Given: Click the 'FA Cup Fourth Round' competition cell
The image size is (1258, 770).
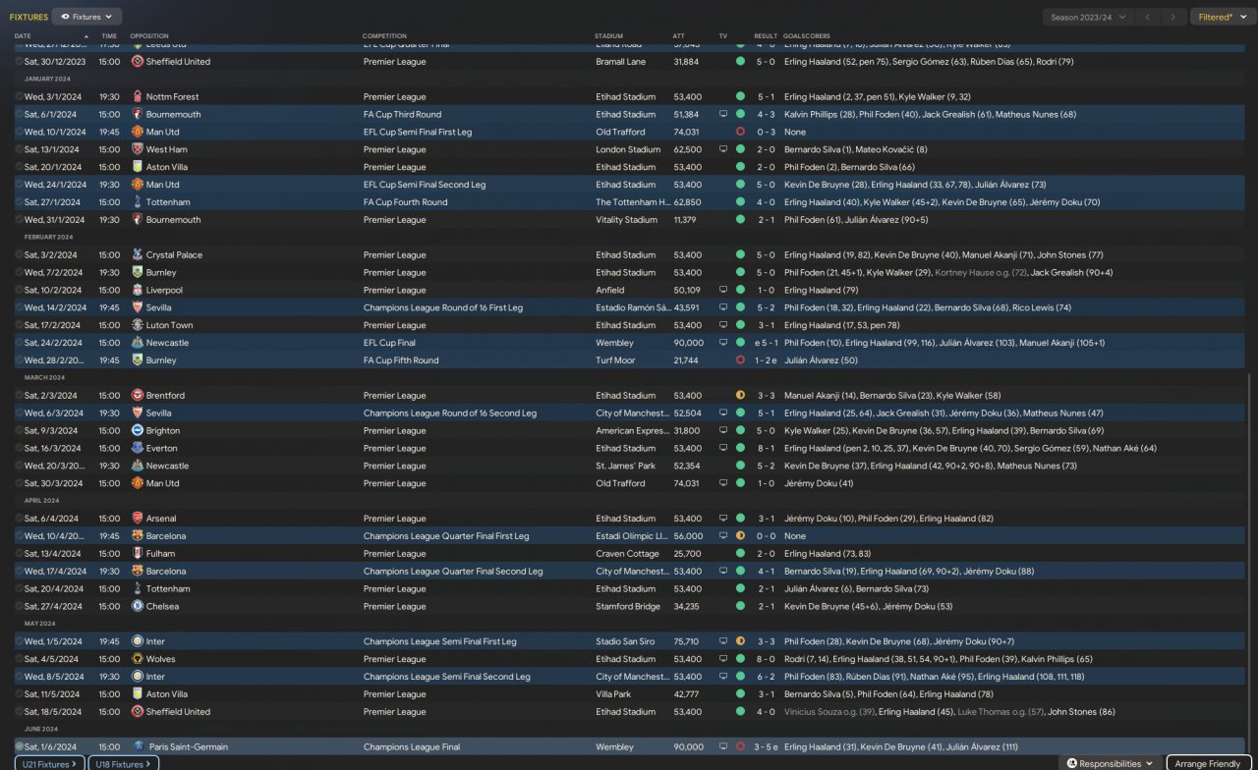Looking at the screenshot, I should tap(405, 202).
